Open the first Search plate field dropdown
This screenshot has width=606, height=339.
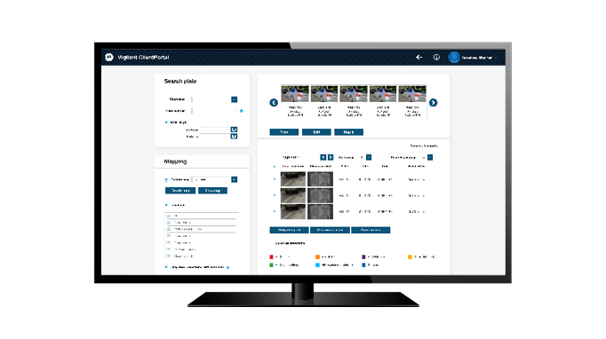pos(235,99)
